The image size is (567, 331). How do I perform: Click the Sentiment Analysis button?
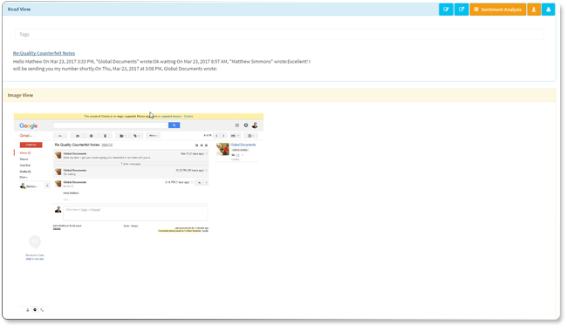point(497,10)
